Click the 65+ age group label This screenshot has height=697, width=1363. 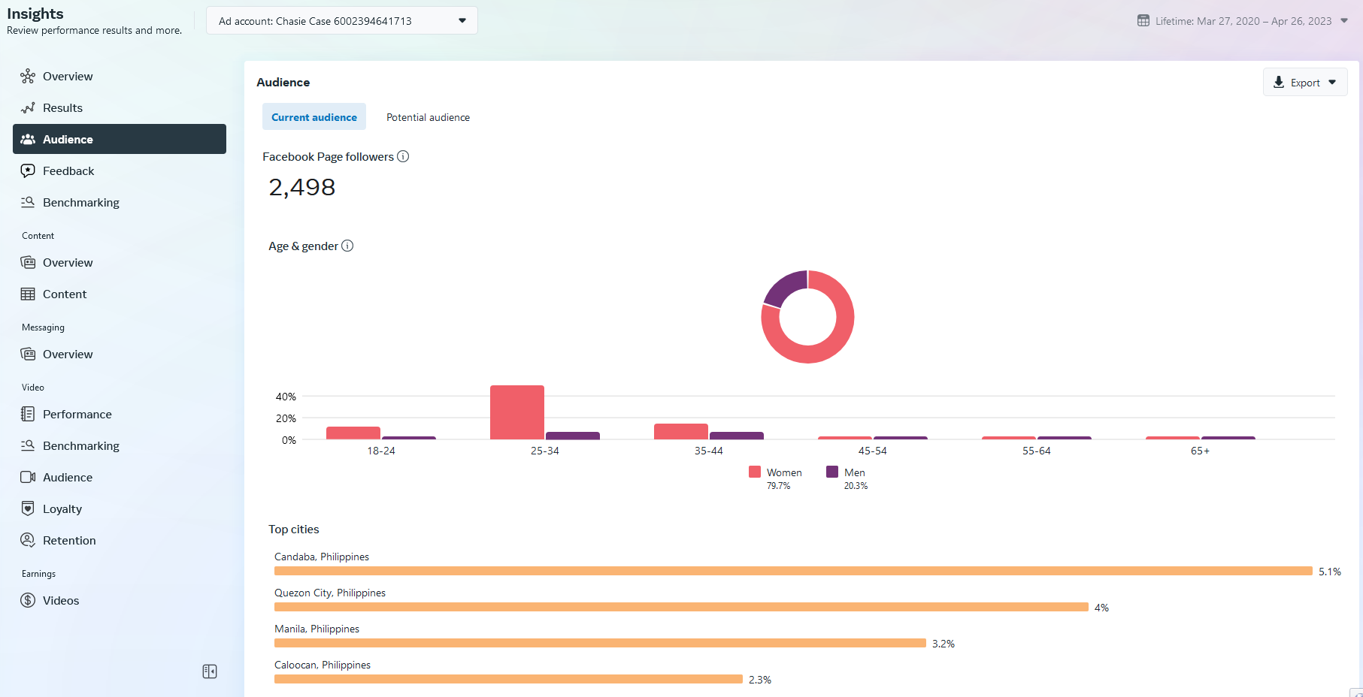[1201, 451]
